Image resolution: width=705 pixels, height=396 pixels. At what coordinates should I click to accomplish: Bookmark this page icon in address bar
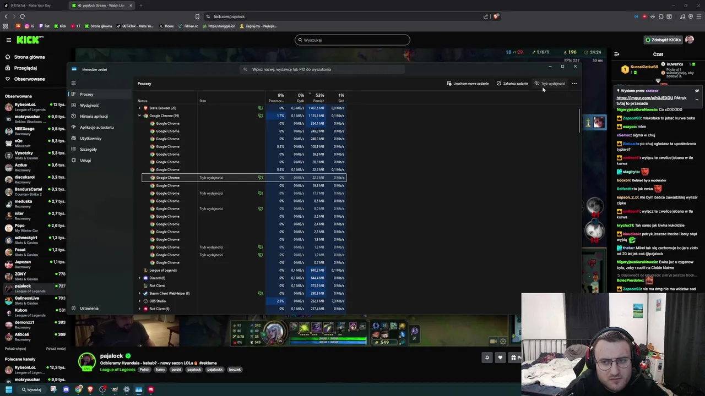point(197,16)
